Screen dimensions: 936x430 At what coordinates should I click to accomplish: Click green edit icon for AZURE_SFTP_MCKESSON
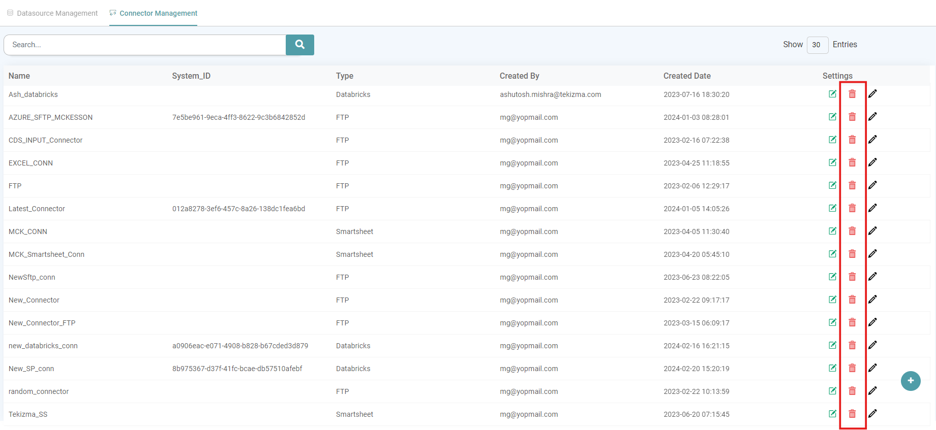coord(832,117)
